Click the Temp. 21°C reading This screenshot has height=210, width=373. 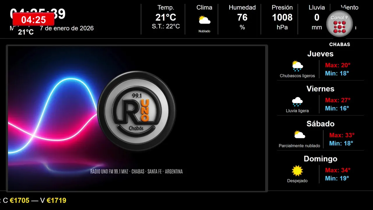(x=166, y=17)
